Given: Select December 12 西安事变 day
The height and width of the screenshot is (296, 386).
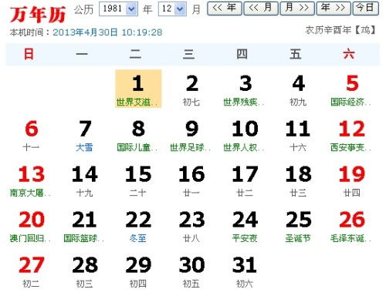Looking at the screenshot, I should [352, 136].
